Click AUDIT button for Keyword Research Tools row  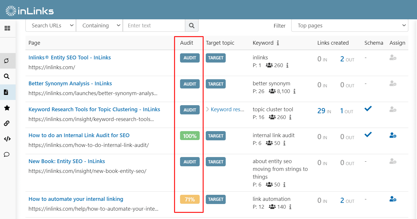coord(190,110)
